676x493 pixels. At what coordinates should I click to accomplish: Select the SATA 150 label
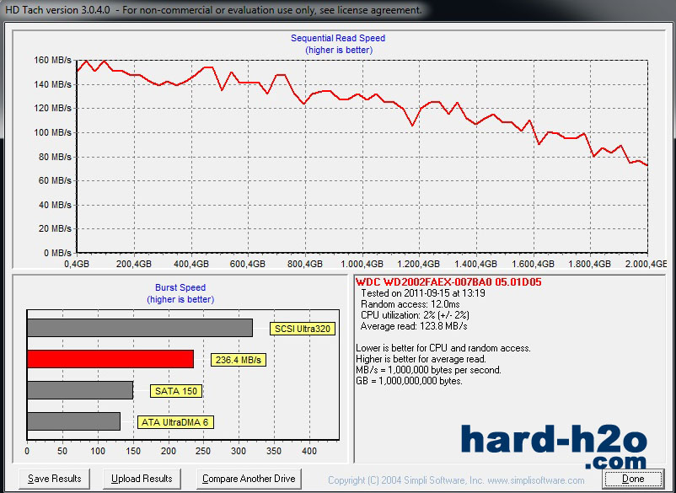tap(176, 390)
